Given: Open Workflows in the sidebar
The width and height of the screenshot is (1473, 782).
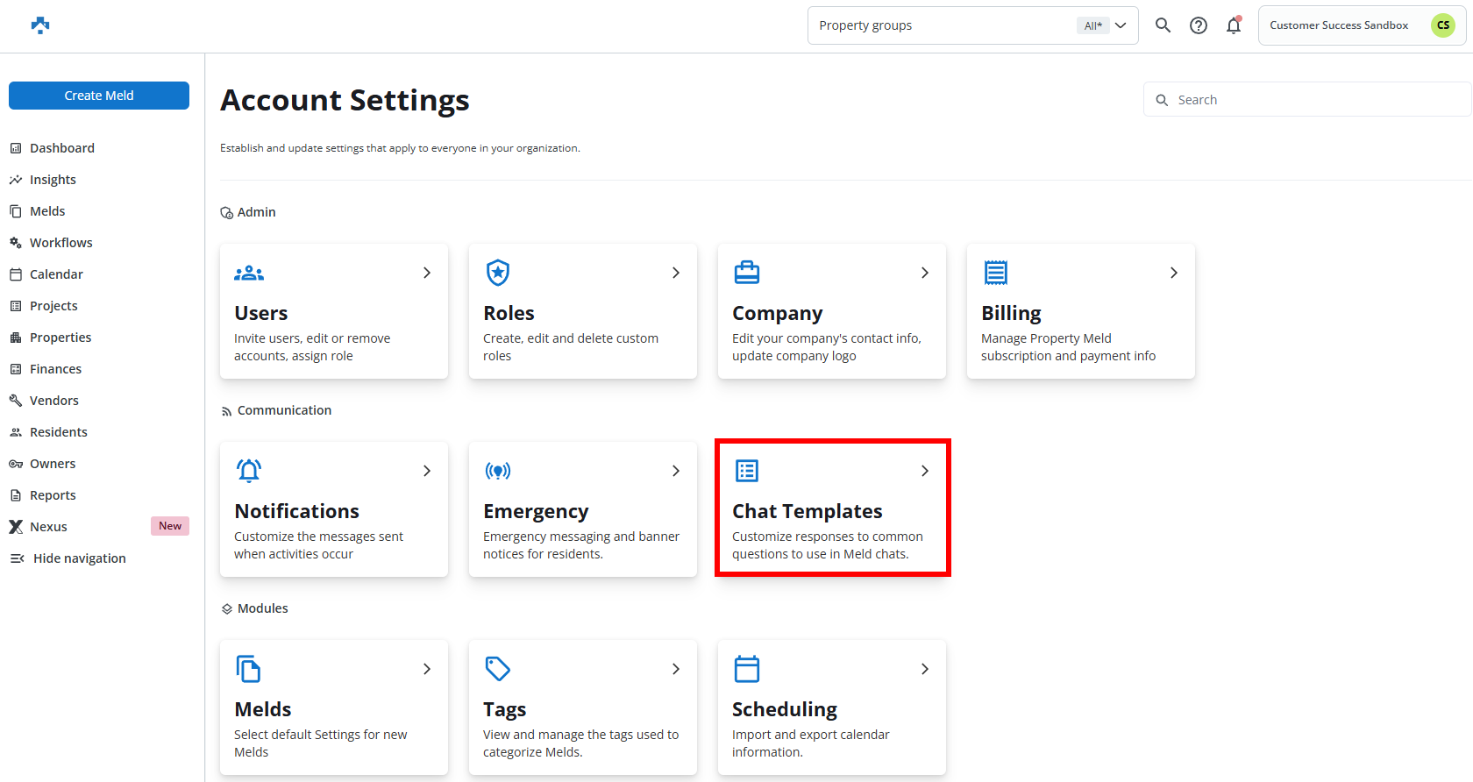Looking at the screenshot, I should tap(60, 243).
